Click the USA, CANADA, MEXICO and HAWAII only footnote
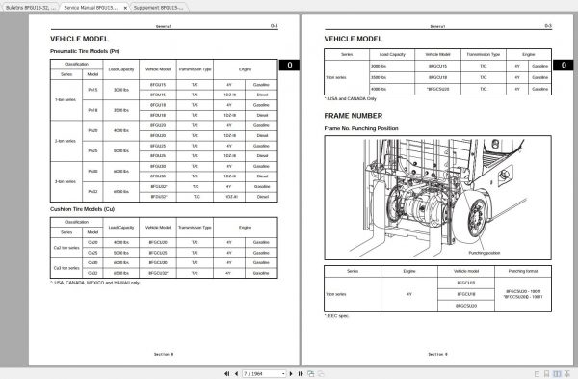The width and height of the screenshot is (578, 379). [95, 283]
